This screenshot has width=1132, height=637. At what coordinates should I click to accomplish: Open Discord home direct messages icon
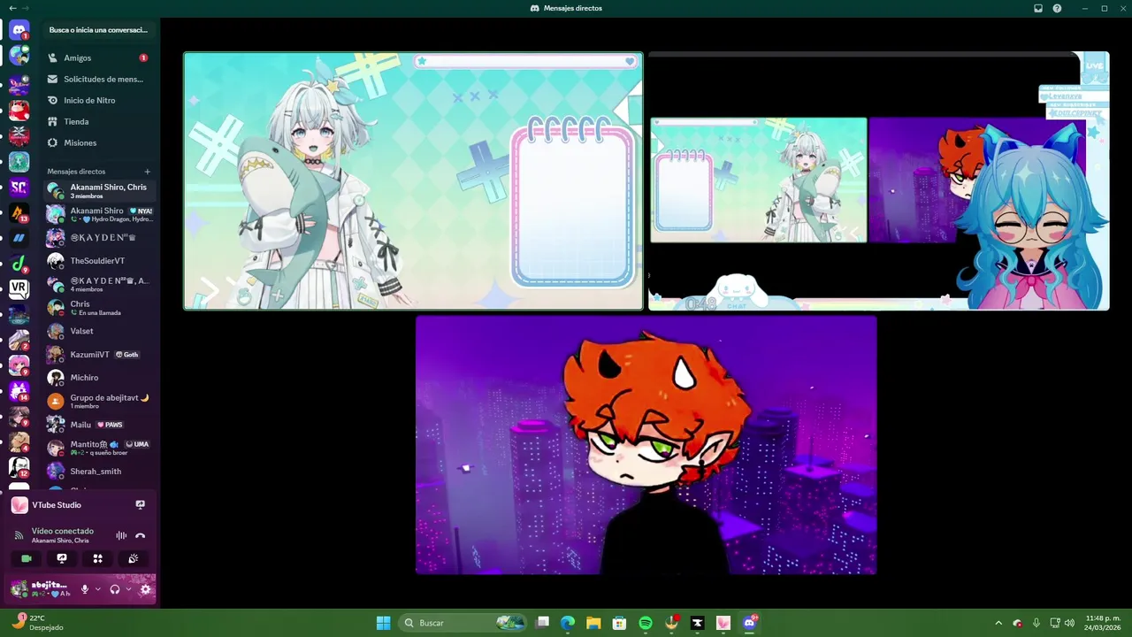pos(19,30)
